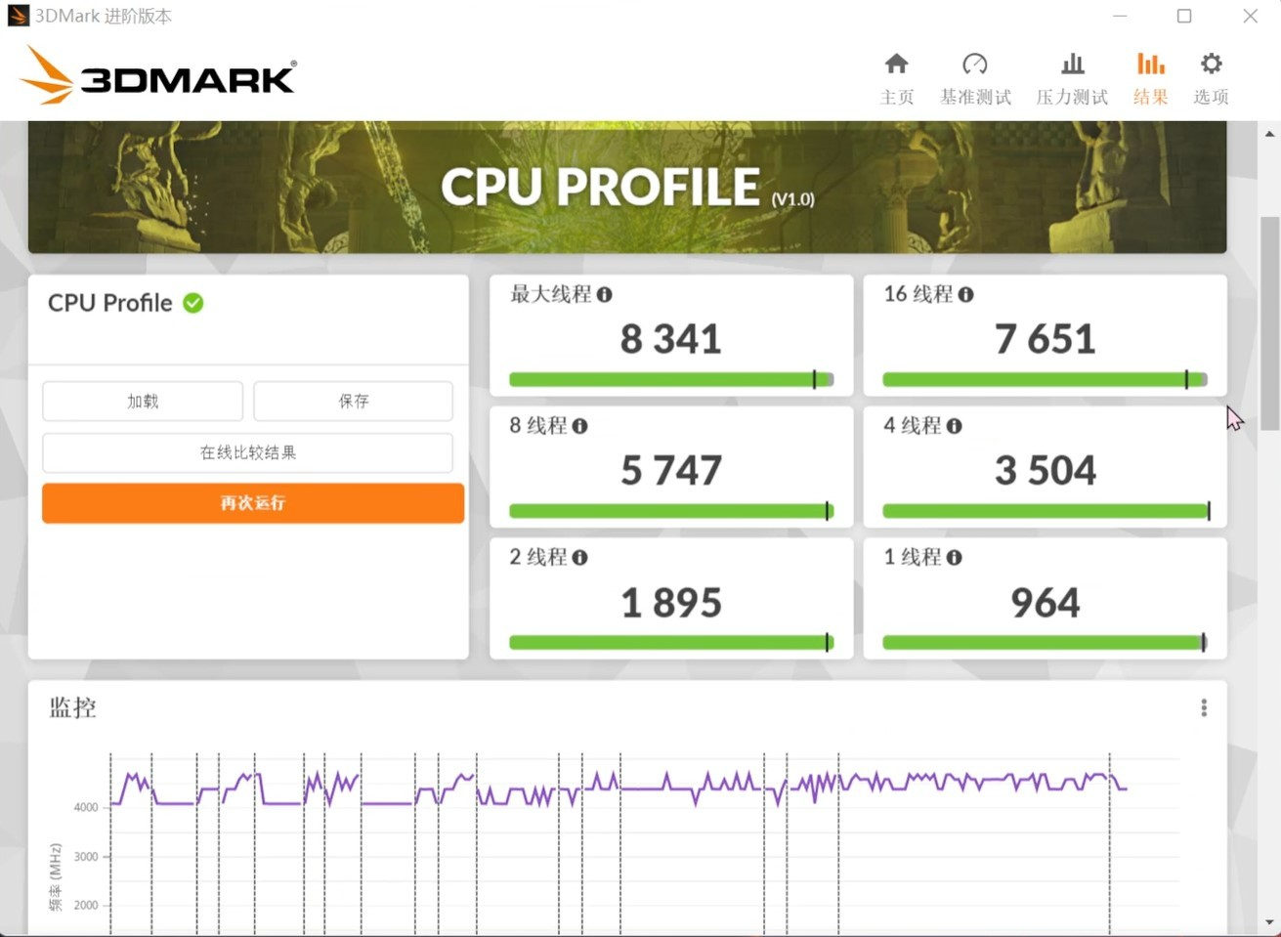This screenshot has height=937, width=1281.
Task: Click 在线比较结果 compare online button
Action: pyautogui.click(x=247, y=452)
